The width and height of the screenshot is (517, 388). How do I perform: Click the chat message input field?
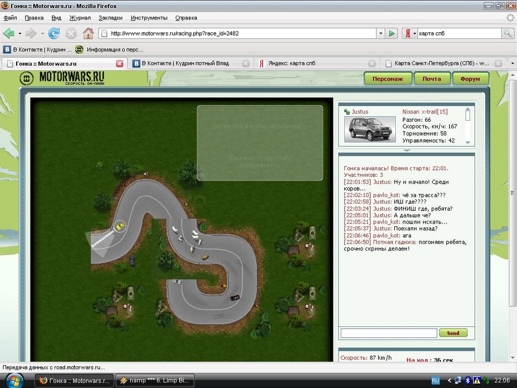(389, 333)
